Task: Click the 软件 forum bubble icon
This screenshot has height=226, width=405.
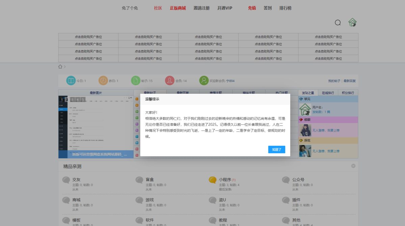Action: click(x=139, y=221)
